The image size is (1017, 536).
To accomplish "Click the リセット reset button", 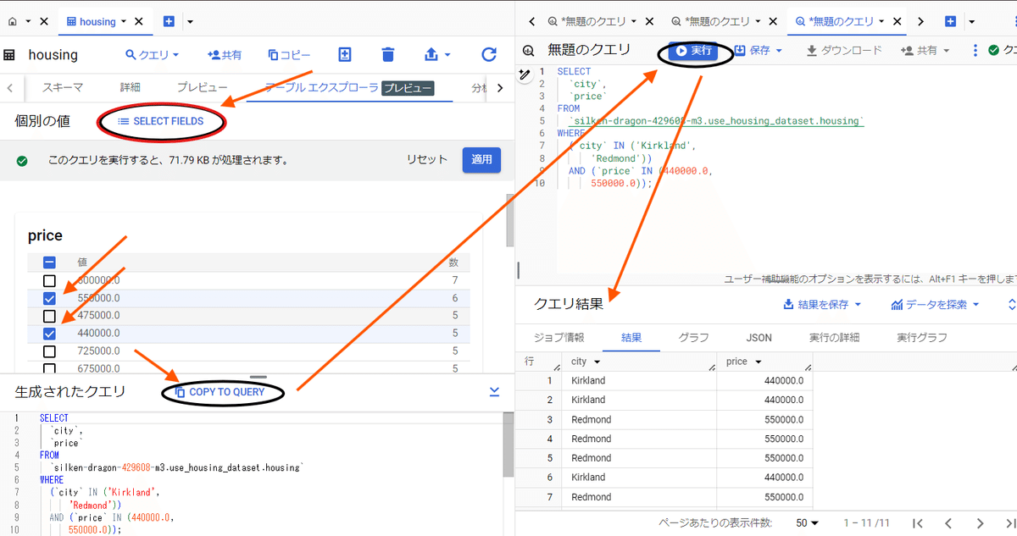I will 426,160.
